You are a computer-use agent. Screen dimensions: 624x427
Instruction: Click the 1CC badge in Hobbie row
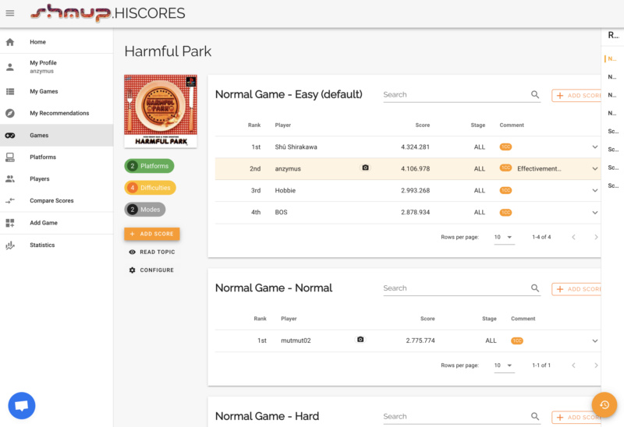pyautogui.click(x=505, y=190)
